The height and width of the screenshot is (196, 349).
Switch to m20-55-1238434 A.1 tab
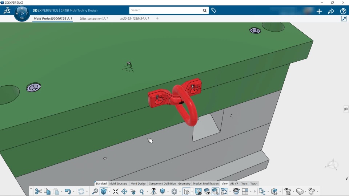[135, 19]
